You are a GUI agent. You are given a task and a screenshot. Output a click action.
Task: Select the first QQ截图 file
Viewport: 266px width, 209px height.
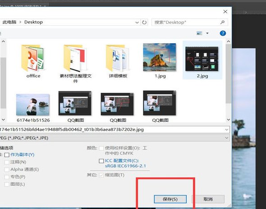click(x=75, y=106)
